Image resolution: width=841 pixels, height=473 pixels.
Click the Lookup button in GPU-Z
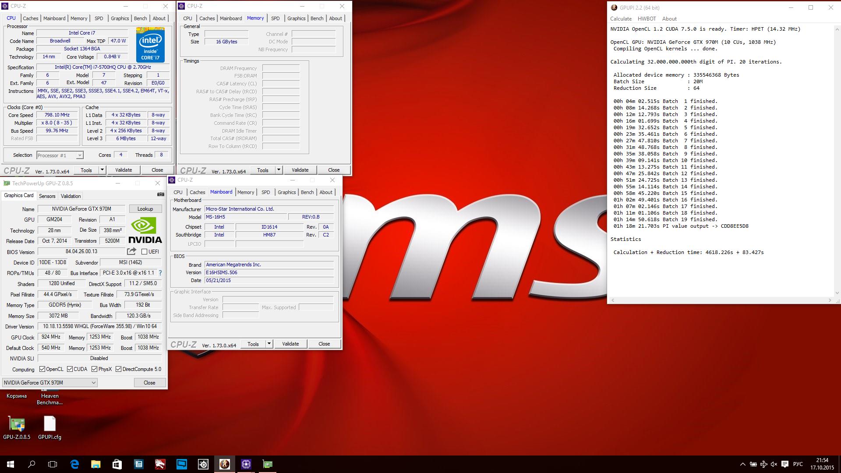pyautogui.click(x=145, y=209)
